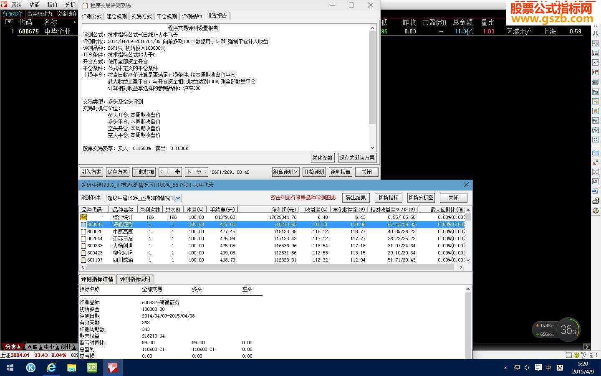Open the 评测指标说明 tab

click(x=135, y=279)
